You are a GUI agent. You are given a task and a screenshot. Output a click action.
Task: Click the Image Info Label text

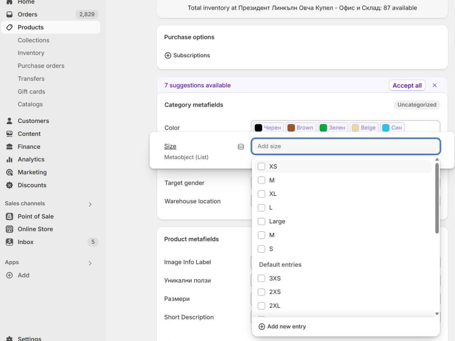pyautogui.click(x=187, y=262)
